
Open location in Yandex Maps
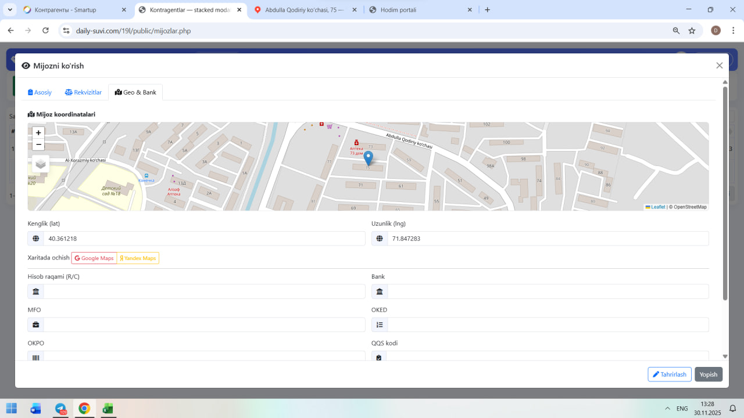click(138, 258)
